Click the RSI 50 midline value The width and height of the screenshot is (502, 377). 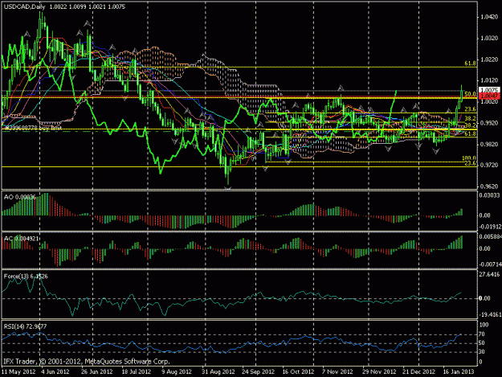[x=483, y=343]
